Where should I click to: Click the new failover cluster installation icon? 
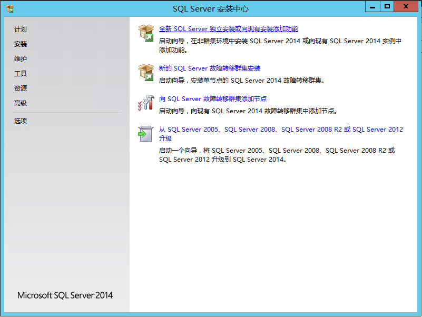145,72
